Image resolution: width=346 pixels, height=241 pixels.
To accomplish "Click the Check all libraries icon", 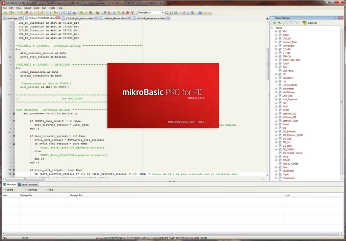I will coord(286,23).
